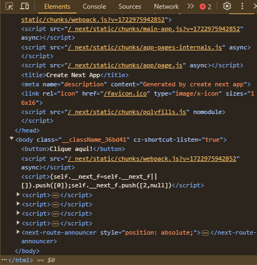Select the title Create Next App text
Image resolution: width=257 pixels, height=265 pixels.
[73, 75]
